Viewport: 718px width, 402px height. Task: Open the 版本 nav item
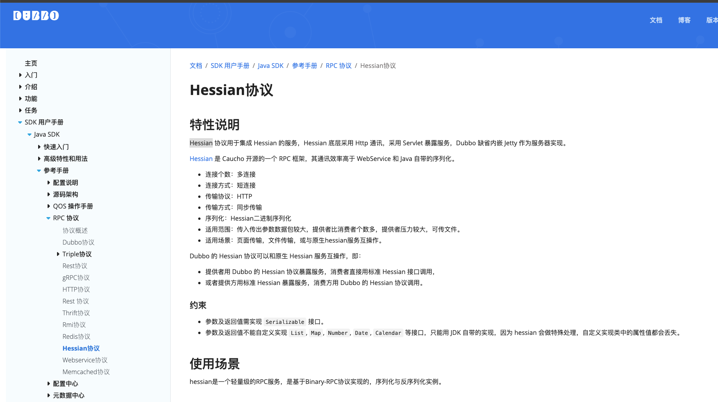coord(712,20)
